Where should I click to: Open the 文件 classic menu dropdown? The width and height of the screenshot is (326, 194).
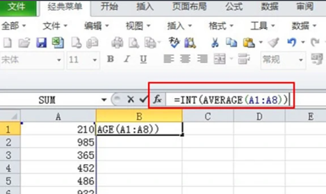pyautogui.click(x=55, y=26)
